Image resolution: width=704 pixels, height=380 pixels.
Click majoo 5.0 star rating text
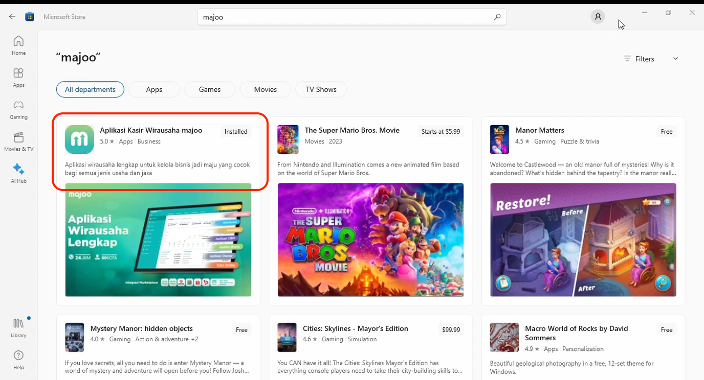[107, 141]
